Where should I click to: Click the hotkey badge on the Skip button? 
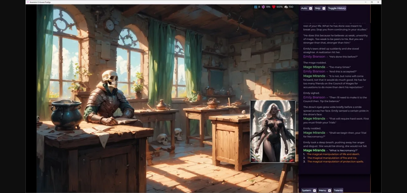[324, 8]
